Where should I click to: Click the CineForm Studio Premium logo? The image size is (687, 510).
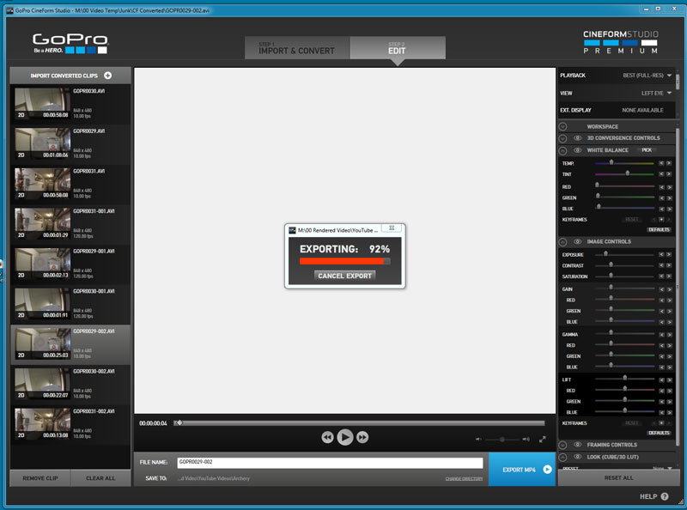point(620,42)
